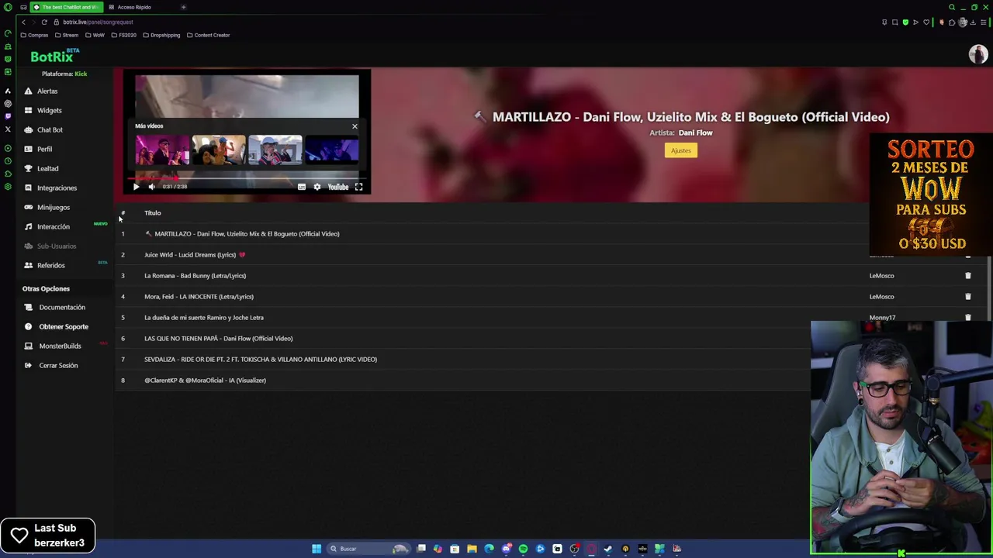
Task: Click the Buscar taskbar search box
Action: [x=368, y=549]
